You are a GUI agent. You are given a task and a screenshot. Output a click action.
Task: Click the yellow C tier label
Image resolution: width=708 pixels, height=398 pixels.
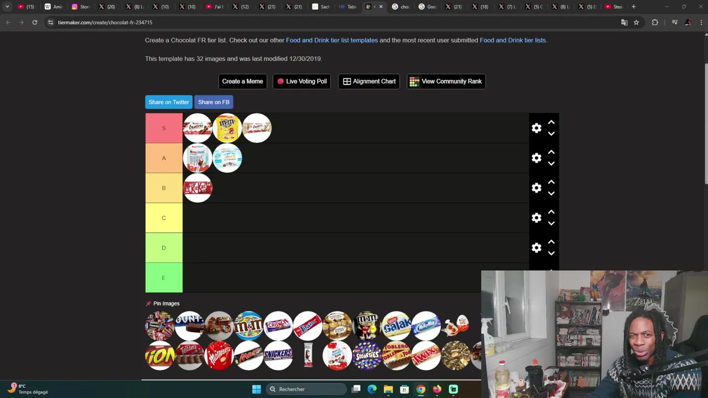pos(164,218)
